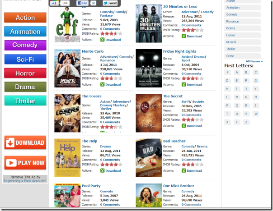Screen dimensions: 273x211
Task: Click the Mystery genre link of The Losers
Action: [x=120, y=105]
